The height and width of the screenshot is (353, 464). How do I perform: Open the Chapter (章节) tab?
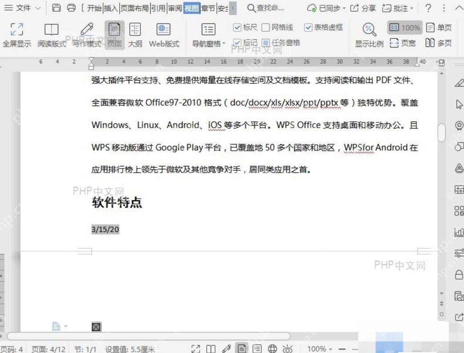tap(208, 8)
